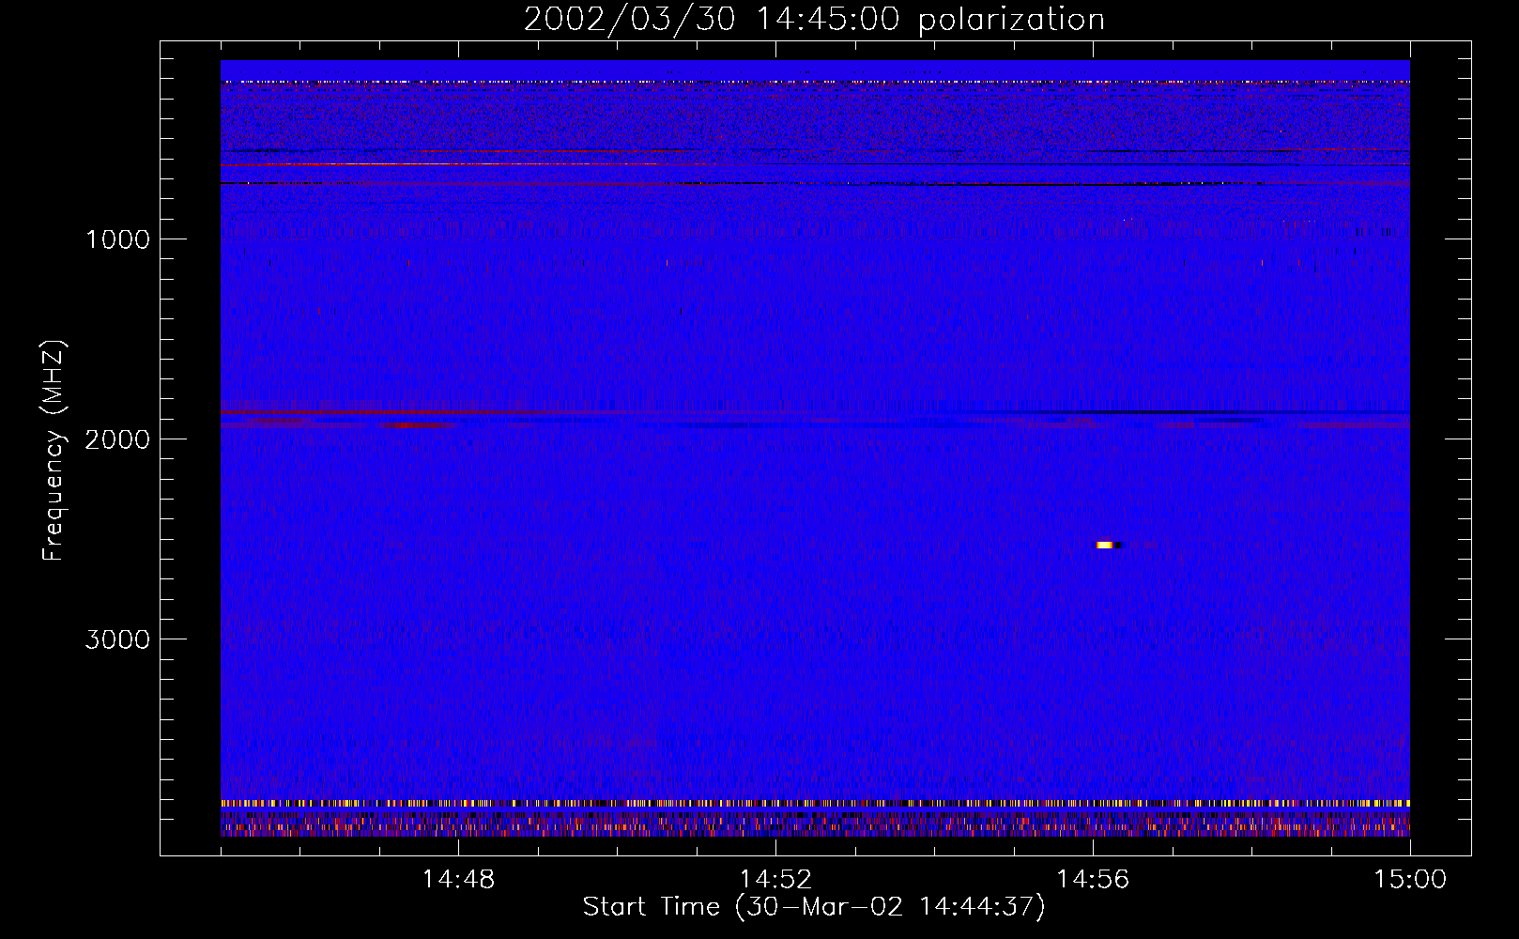Click the 3000 frequency tick label
1519x939 pixels.
(x=117, y=639)
